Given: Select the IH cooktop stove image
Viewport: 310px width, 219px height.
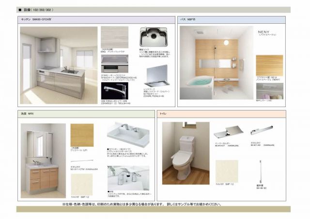Looking at the screenshot, I should pos(115,64).
